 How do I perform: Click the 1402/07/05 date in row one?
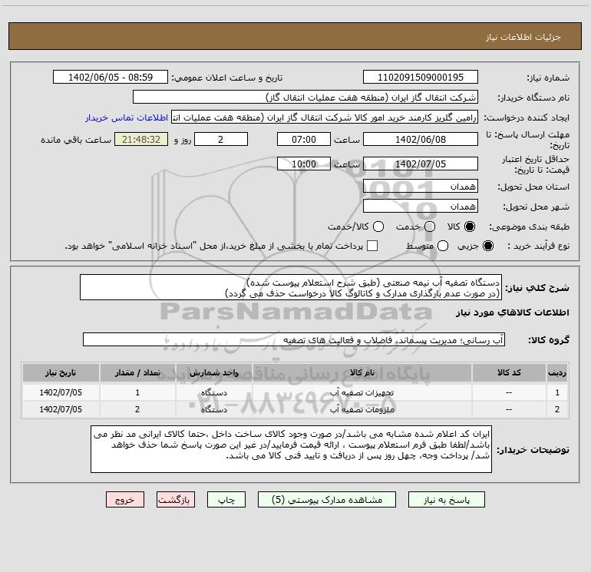[x=61, y=392]
